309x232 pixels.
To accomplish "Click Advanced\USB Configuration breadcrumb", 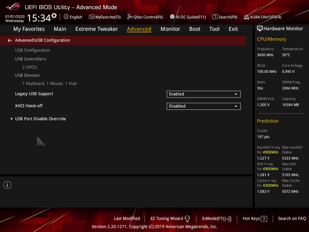I will click(x=42, y=40).
